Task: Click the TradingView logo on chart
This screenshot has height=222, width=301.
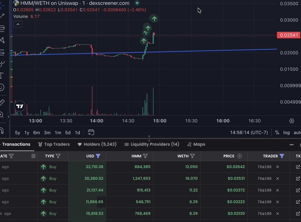Action: [19, 106]
